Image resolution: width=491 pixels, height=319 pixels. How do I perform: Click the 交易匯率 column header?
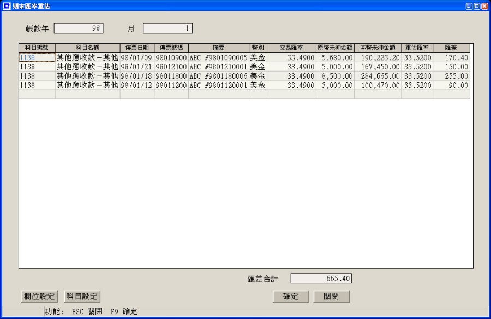coord(291,48)
